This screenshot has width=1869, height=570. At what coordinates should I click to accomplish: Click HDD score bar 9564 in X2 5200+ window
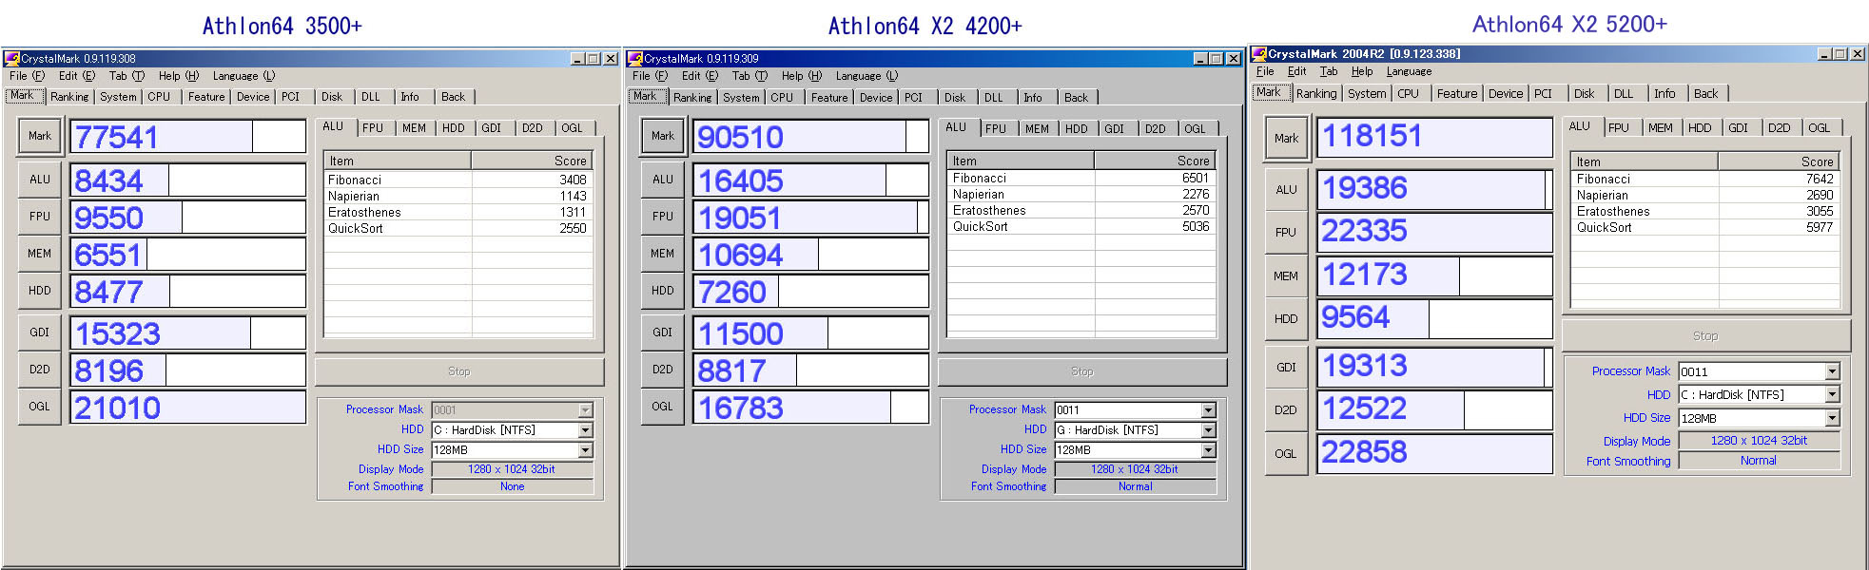tap(1434, 318)
